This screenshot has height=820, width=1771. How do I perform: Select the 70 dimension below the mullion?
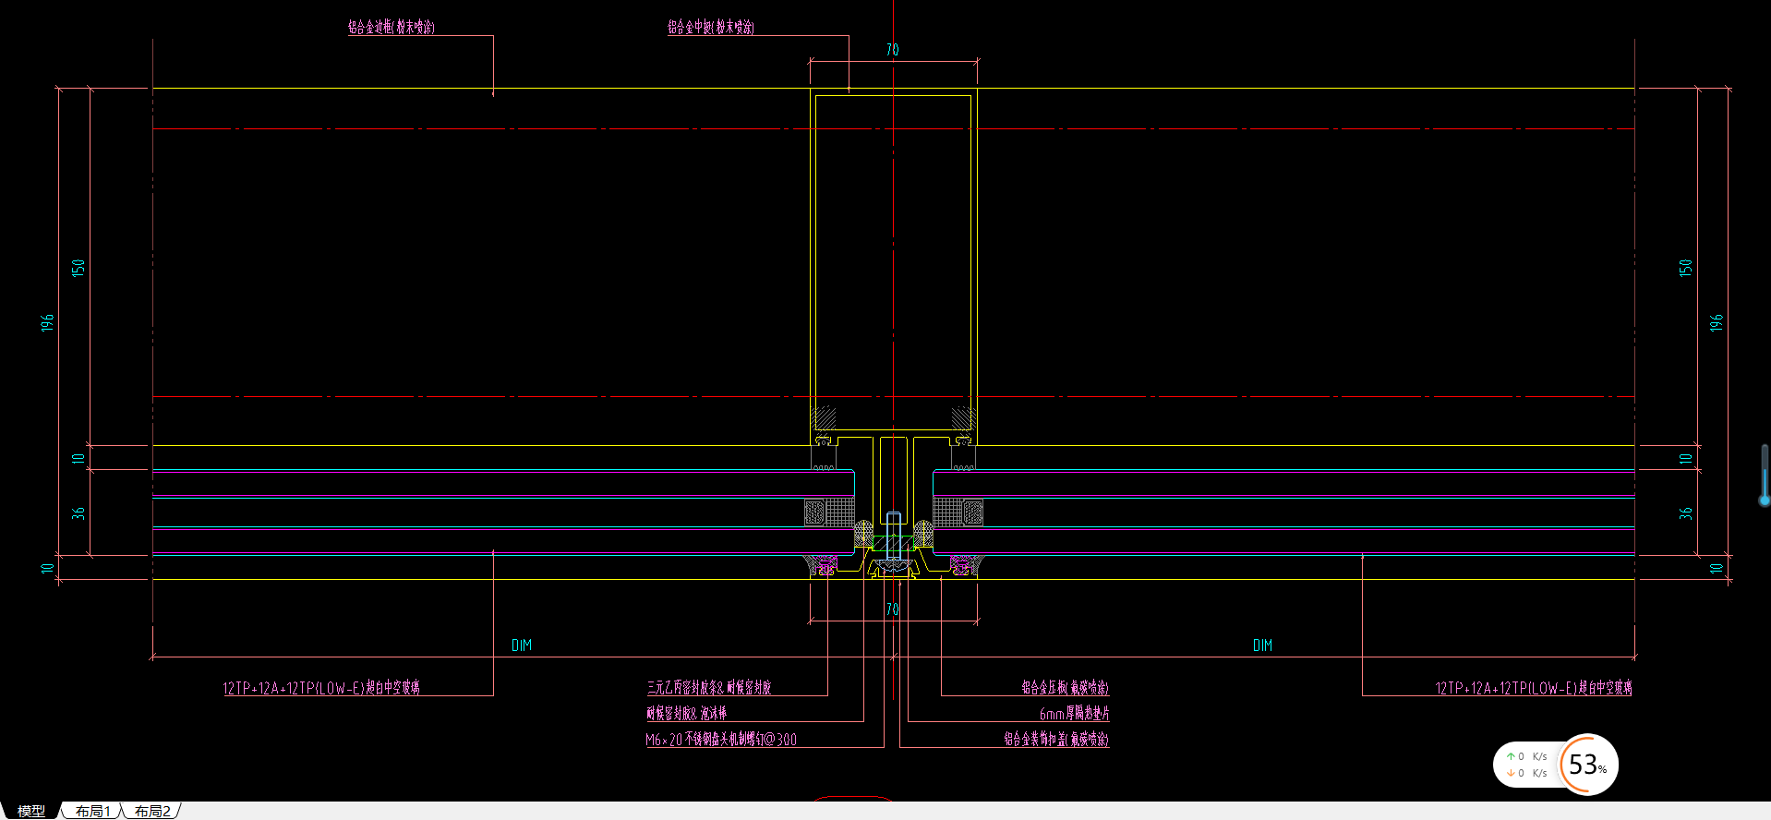(x=892, y=609)
